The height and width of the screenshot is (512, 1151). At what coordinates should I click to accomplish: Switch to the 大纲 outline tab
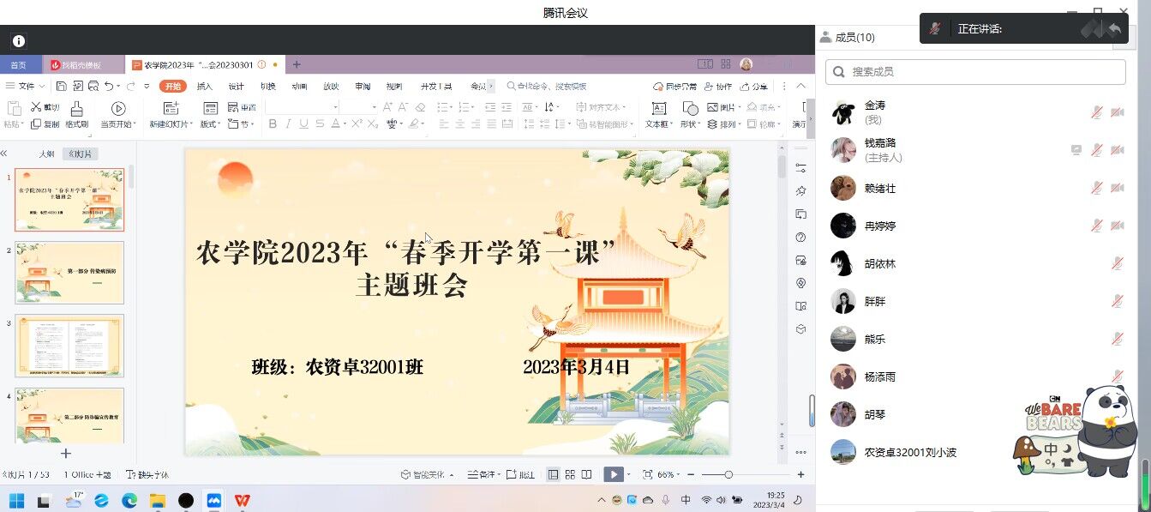46,154
